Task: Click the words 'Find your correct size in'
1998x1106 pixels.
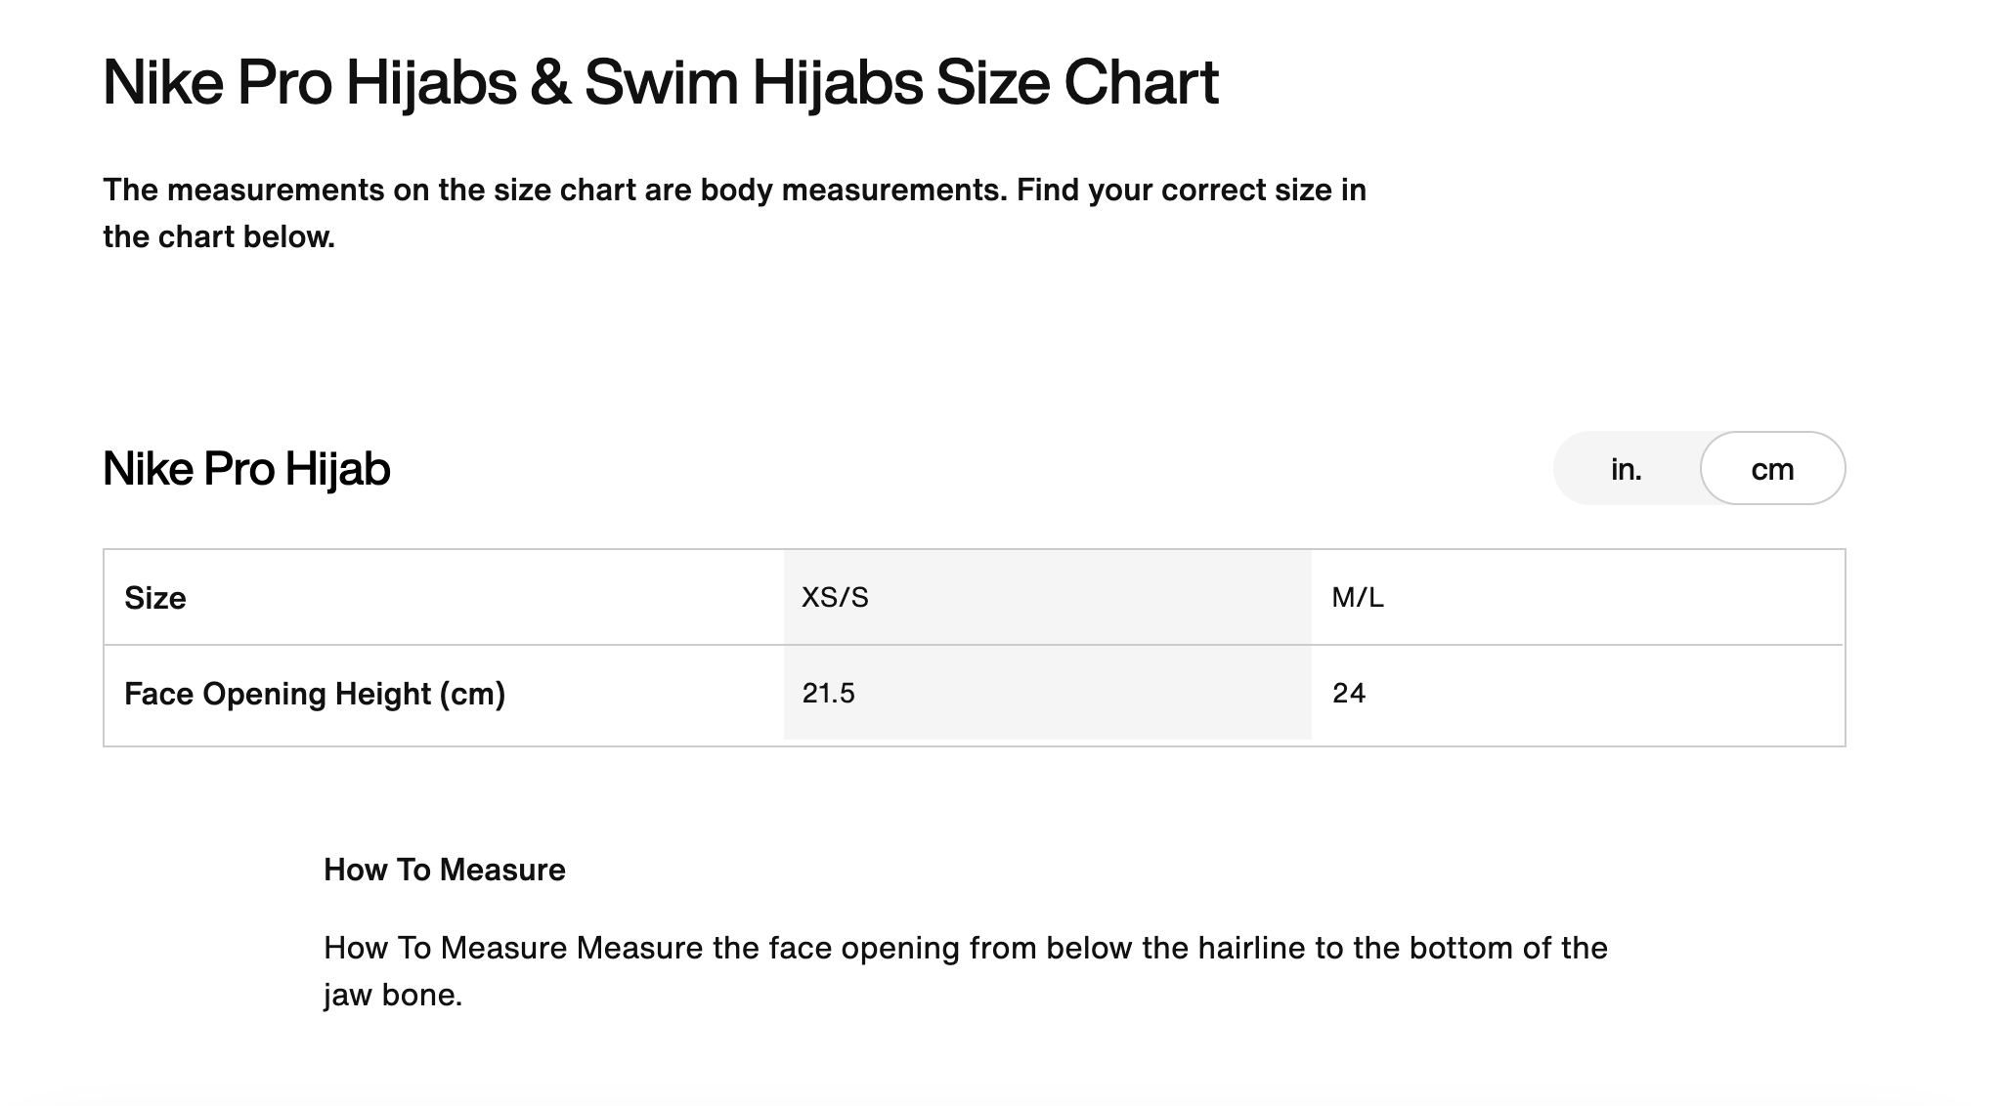Action: tap(1191, 190)
